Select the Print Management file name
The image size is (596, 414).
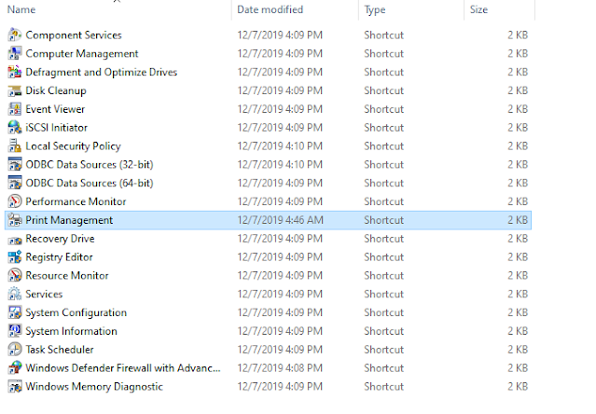click(69, 220)
